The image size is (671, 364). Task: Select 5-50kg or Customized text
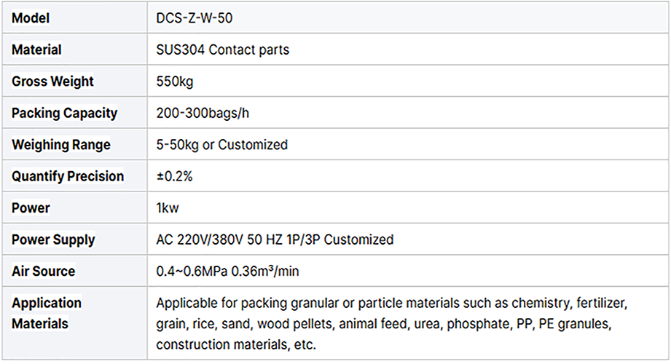(222, 145)
